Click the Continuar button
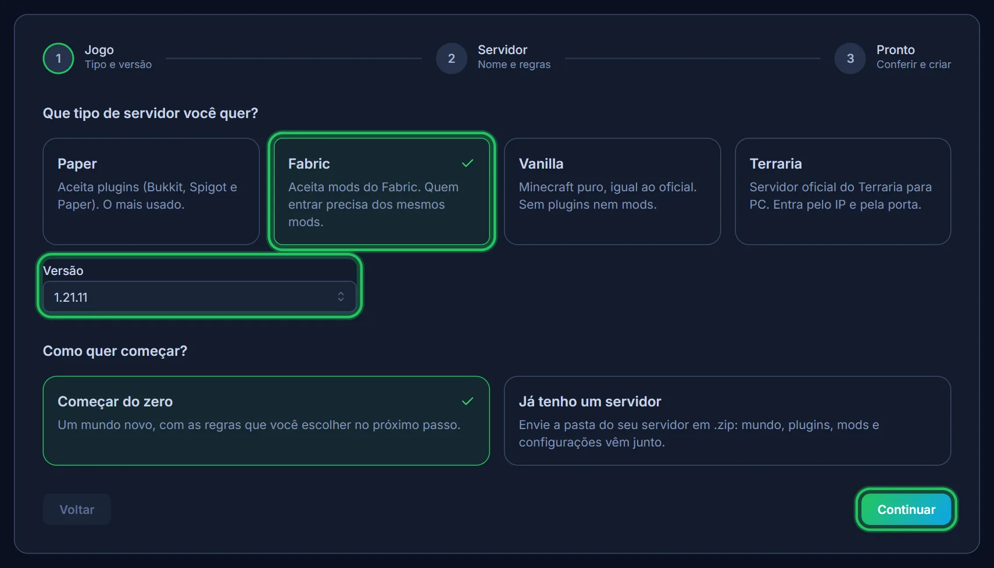The image size is (994, 568). coord(906,509)
